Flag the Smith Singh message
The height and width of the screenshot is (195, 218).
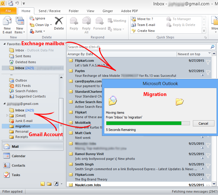(x=208, y=166)
